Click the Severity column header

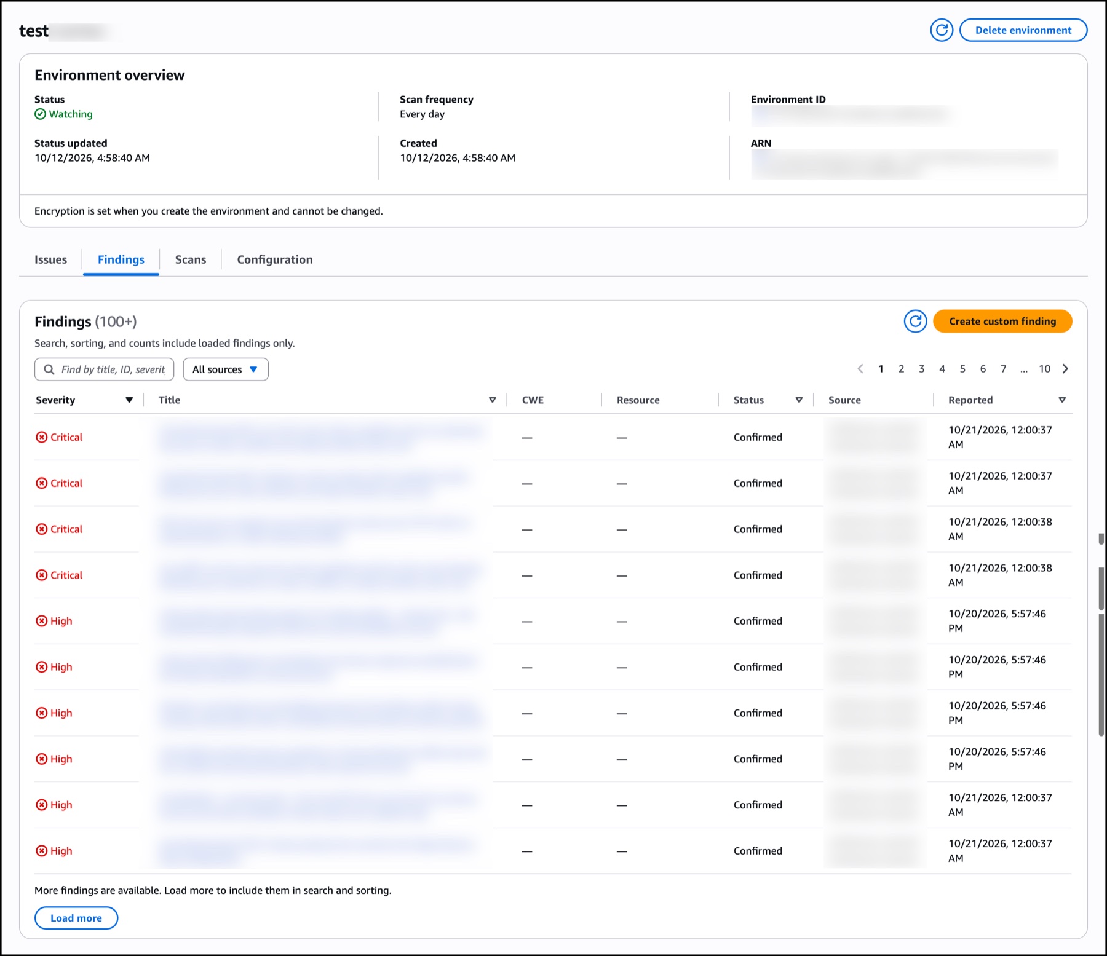pyautogui.click(x=55, y=400)
